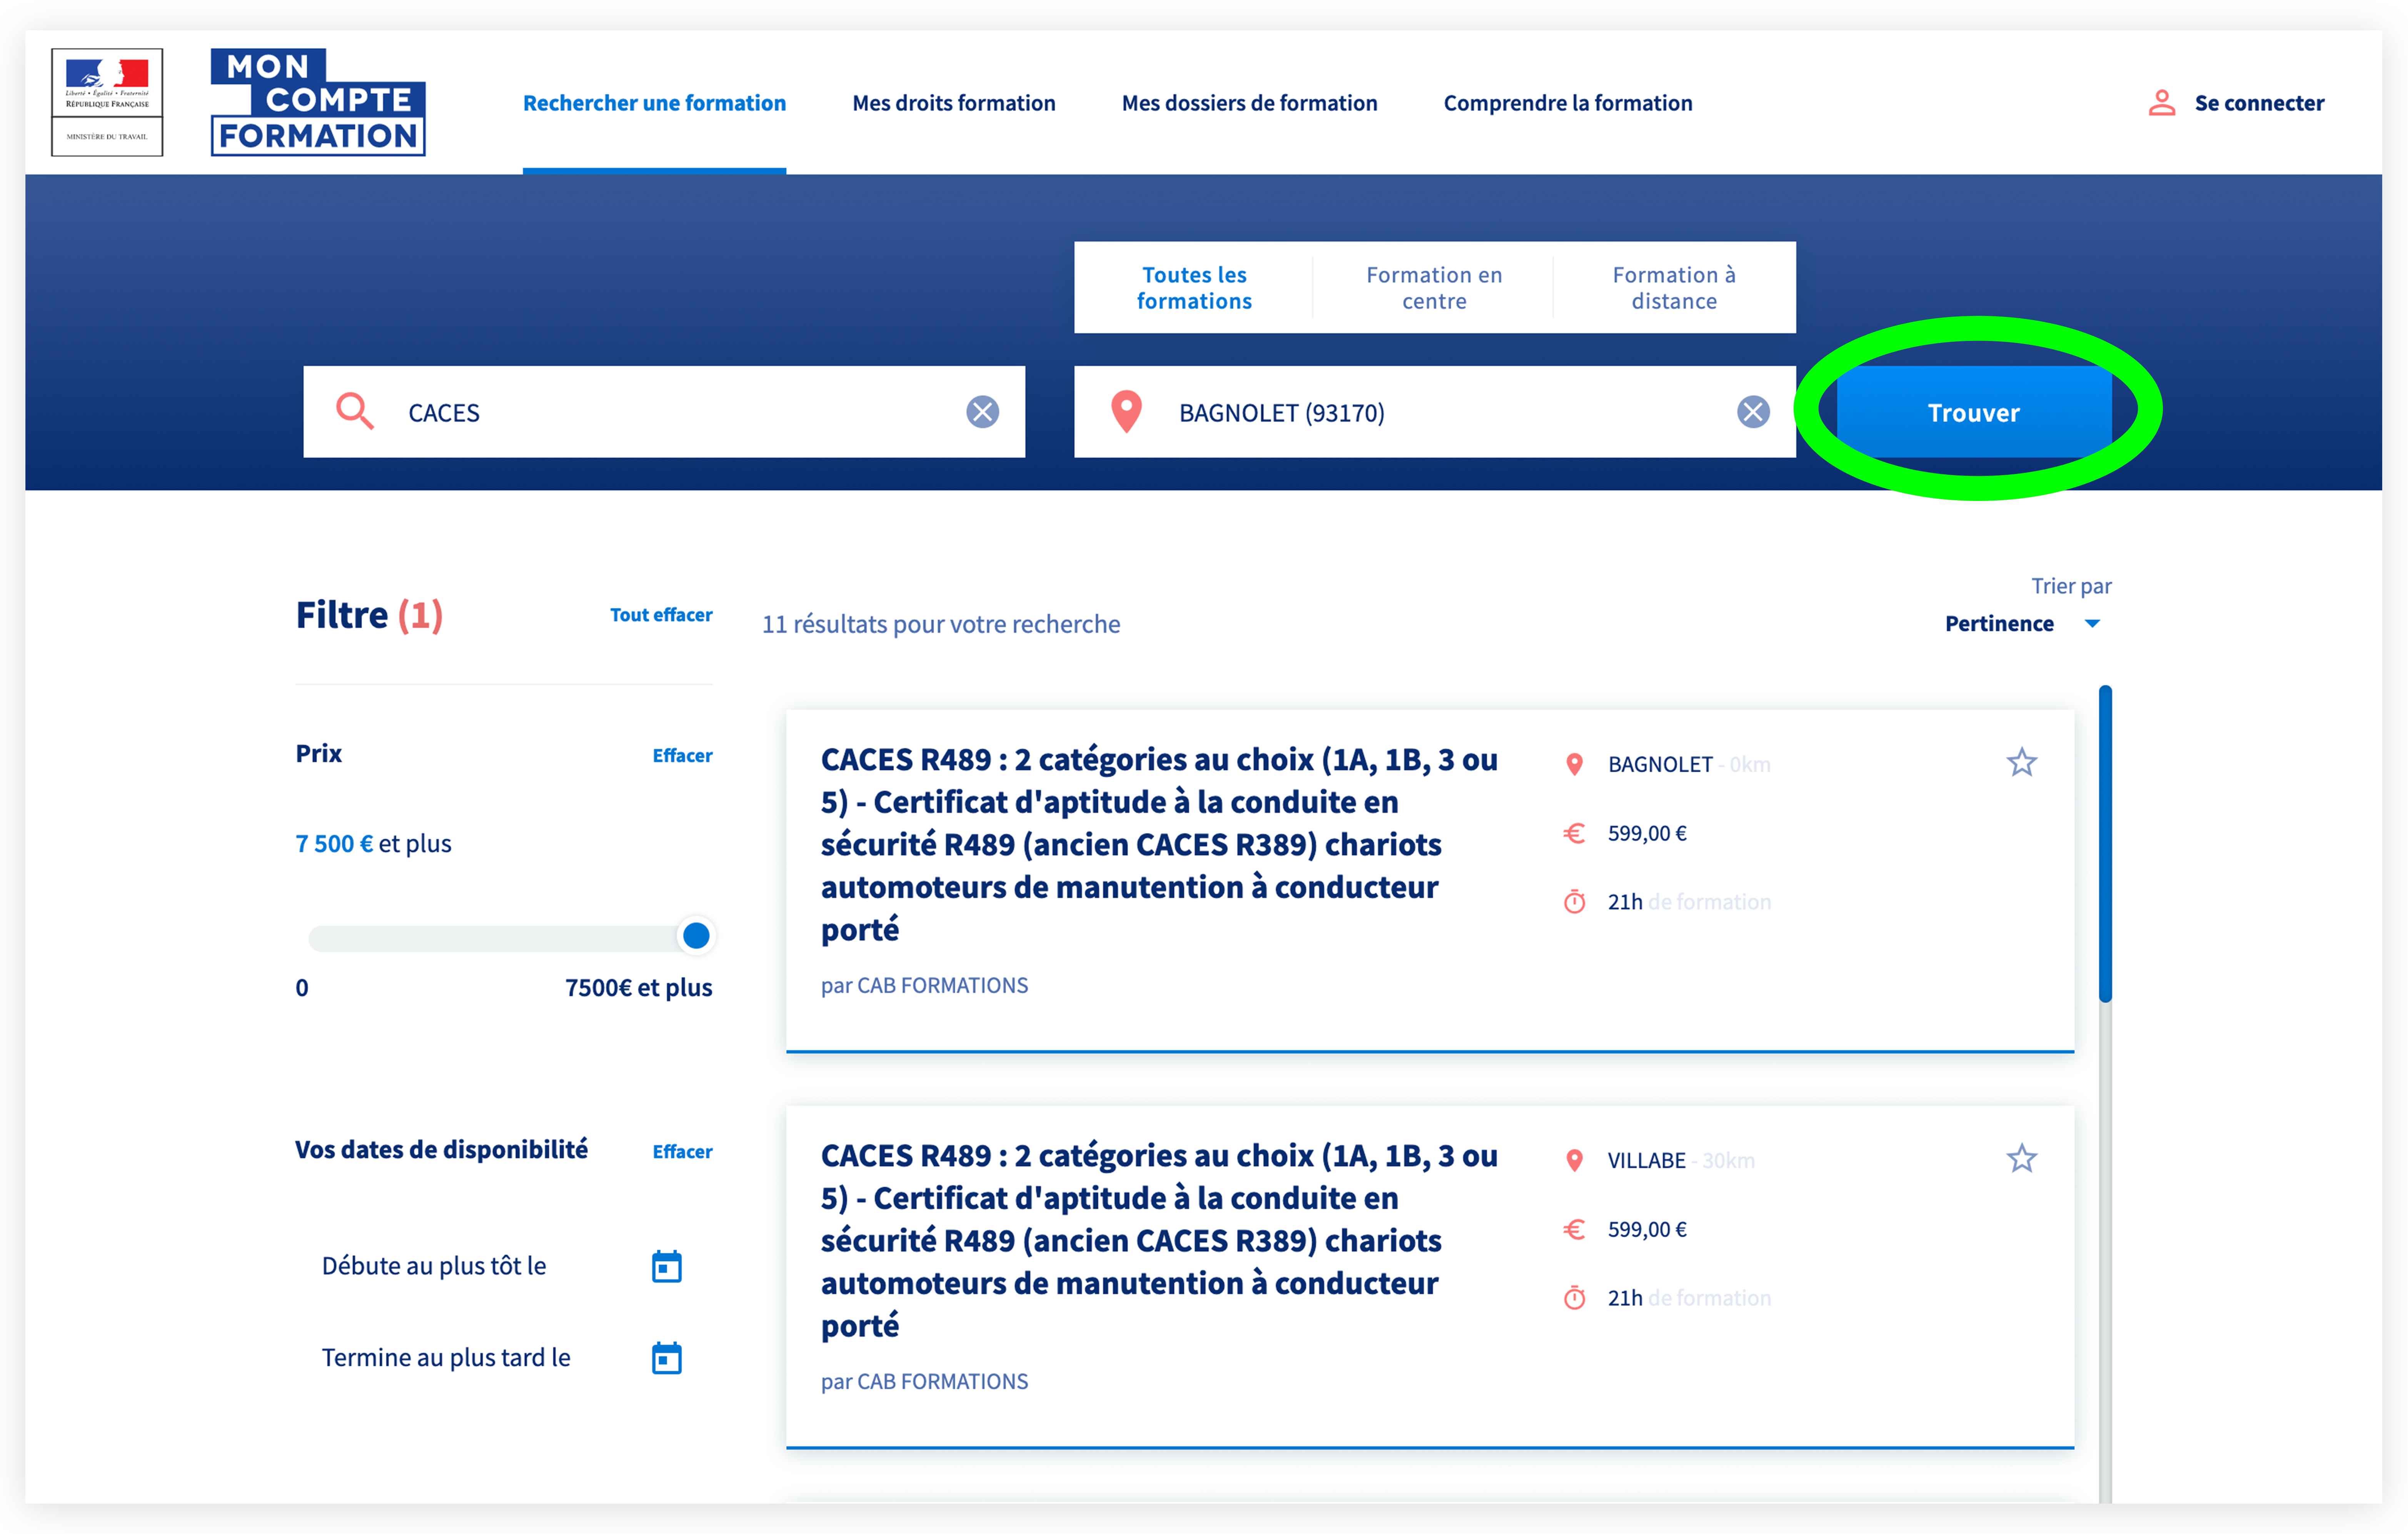Clear the BAGNOLET location field
Image resolution: width=2408 pixels, height=1534 pixels.
pos(1752,412)
